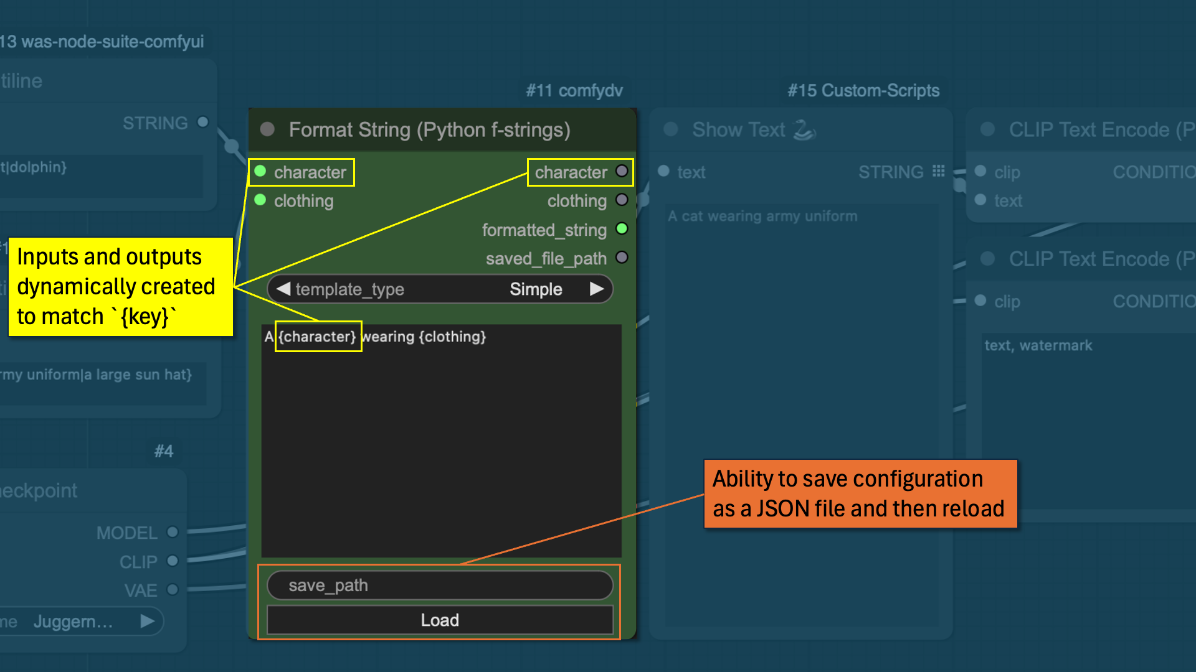Click the character input socket dot
The width and height of the screenshot is (1196, 672).
(x=260, y=172)
